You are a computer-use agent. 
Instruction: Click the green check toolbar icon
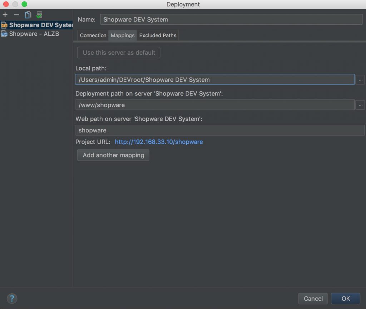39,15
